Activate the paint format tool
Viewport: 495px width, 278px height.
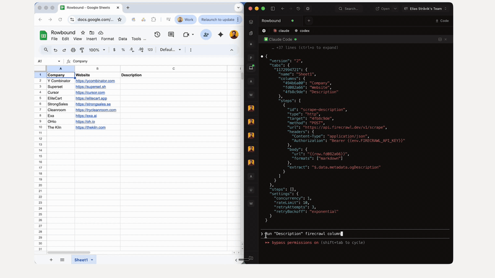tap(82, 50)
